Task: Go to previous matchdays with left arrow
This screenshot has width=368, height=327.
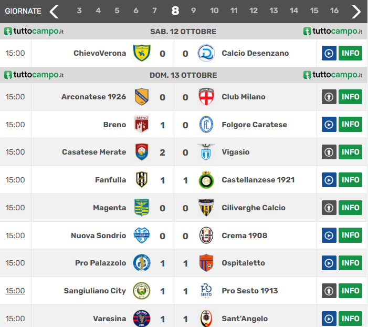Action: 54,11
